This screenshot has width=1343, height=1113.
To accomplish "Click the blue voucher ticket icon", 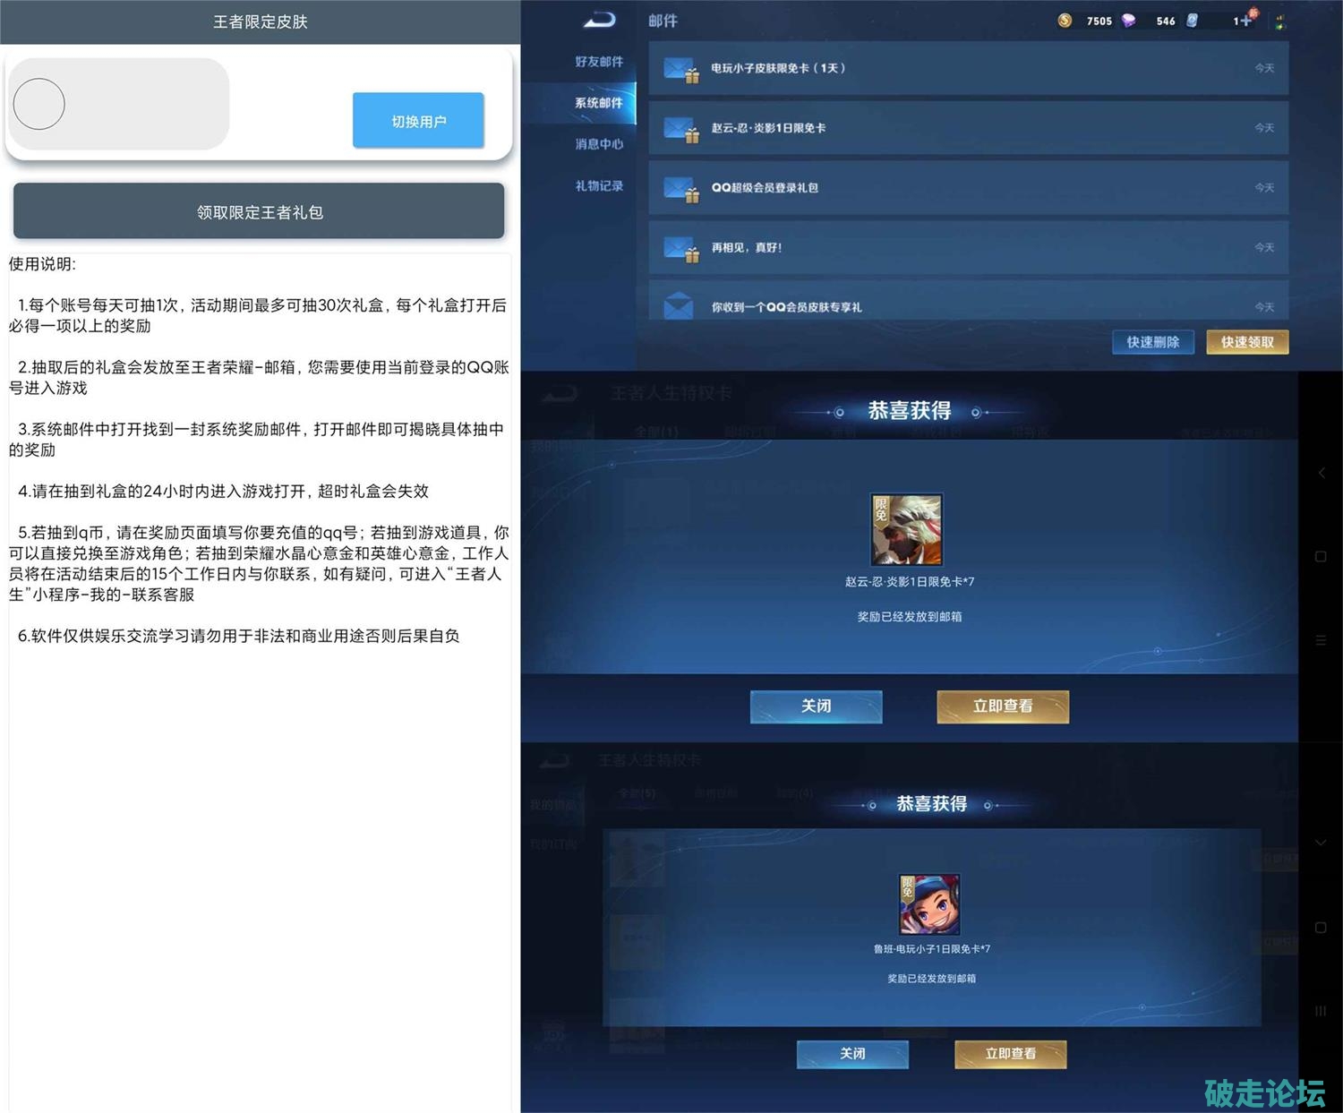I will (x=1193, y=21).
